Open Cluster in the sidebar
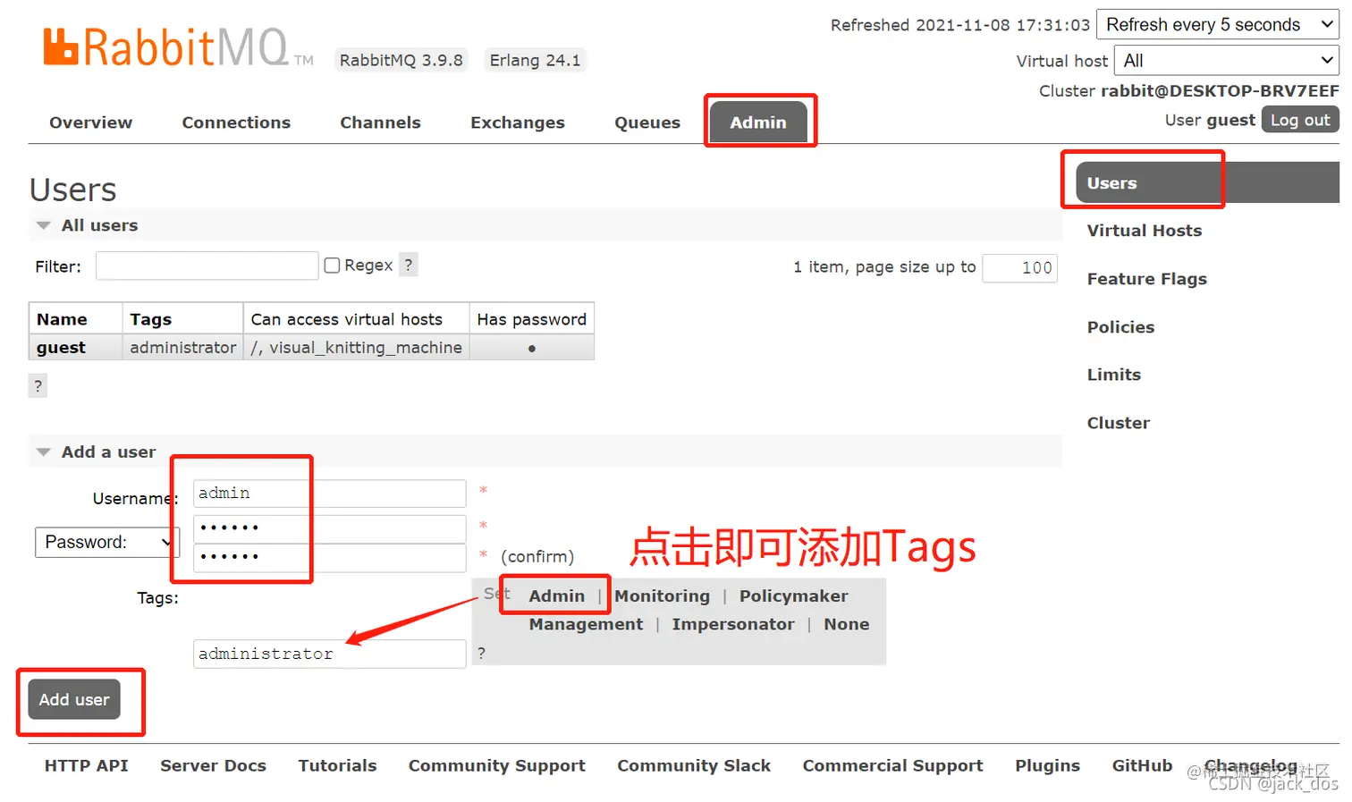Image resolution: width=1352 pixels, height=802 pixels. pyautogui.click(x=1118, y=423)
